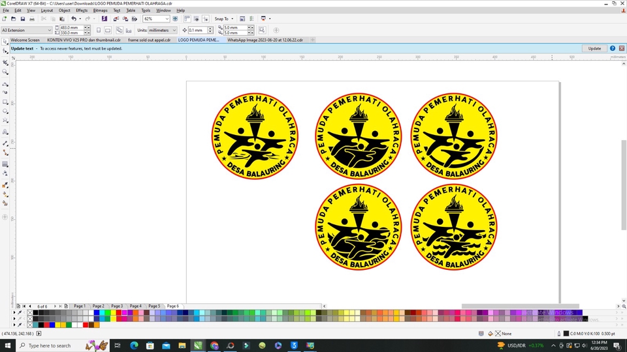This screenshot has height=352, width=627.
Task: Select the Rectangle tool
Action: (x=5, y=102)
